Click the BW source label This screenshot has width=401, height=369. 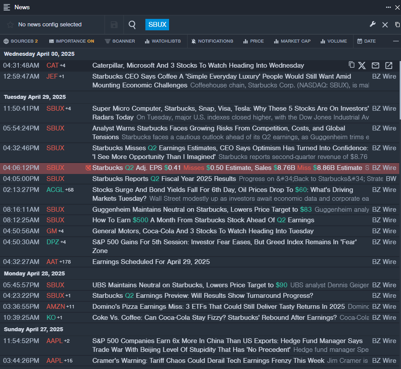(391, 179)
